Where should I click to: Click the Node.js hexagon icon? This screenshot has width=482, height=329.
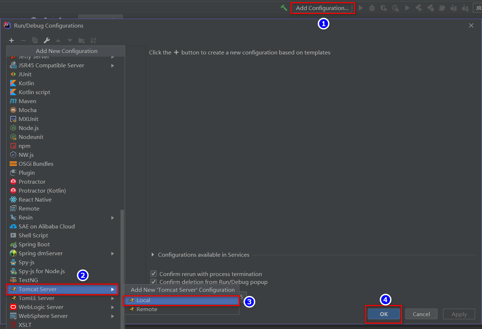(13, 128)
